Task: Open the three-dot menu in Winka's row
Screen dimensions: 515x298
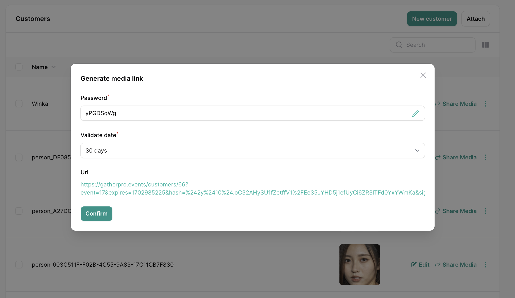Action: tap(485, 104)
